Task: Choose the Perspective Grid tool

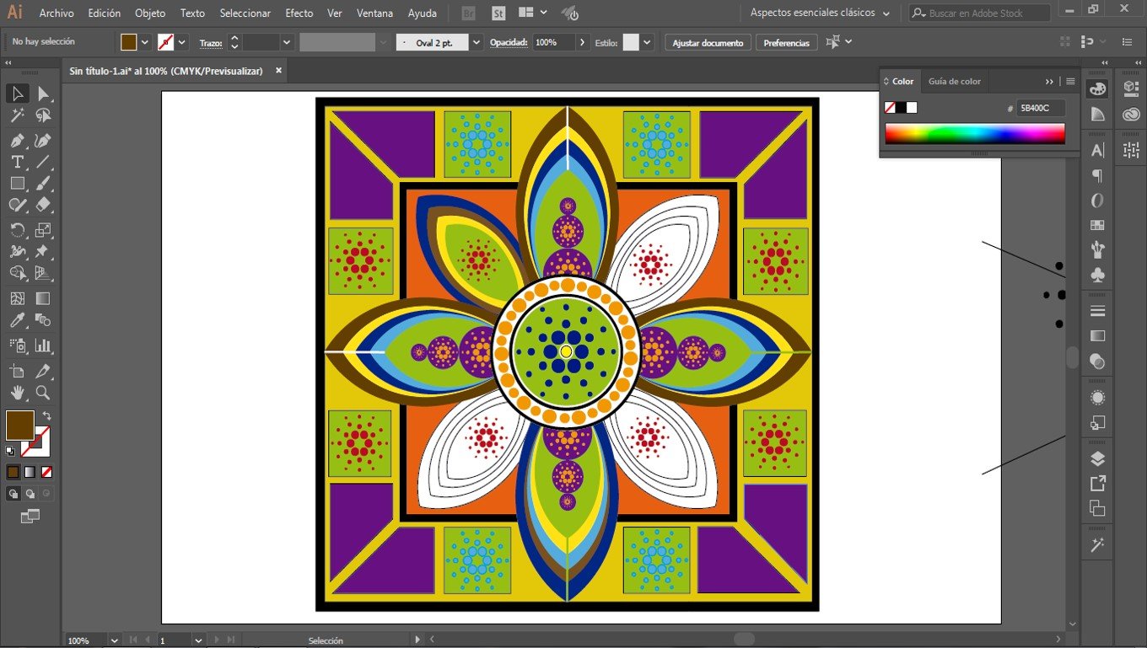Action: click(43, 272)
